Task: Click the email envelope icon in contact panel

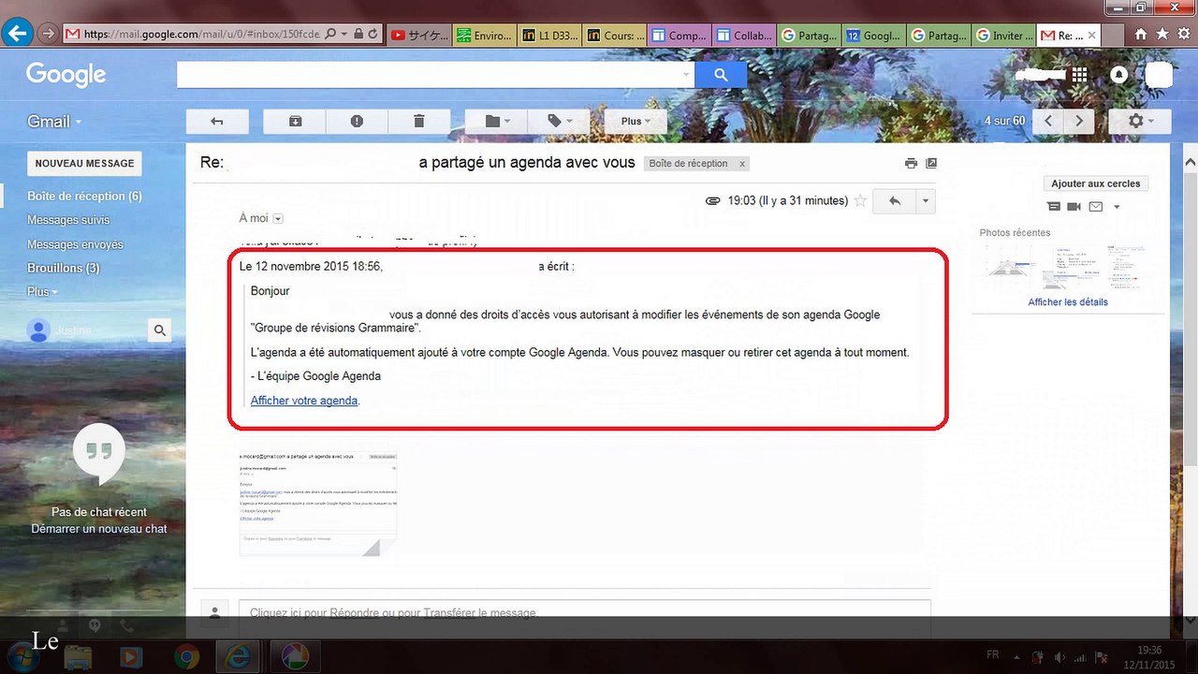Action: (1095, 207)
